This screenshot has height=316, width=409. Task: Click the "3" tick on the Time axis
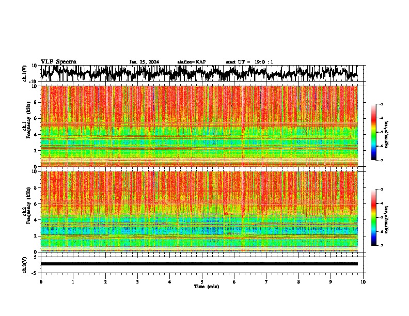137,282
